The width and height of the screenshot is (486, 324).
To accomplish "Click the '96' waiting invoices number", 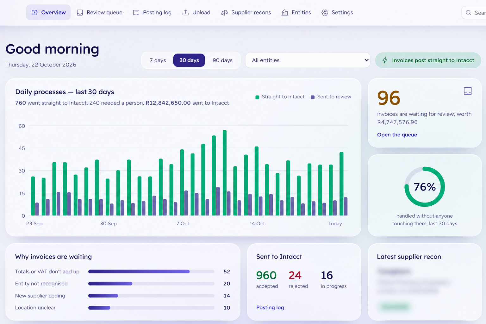I will pos(389,98).
